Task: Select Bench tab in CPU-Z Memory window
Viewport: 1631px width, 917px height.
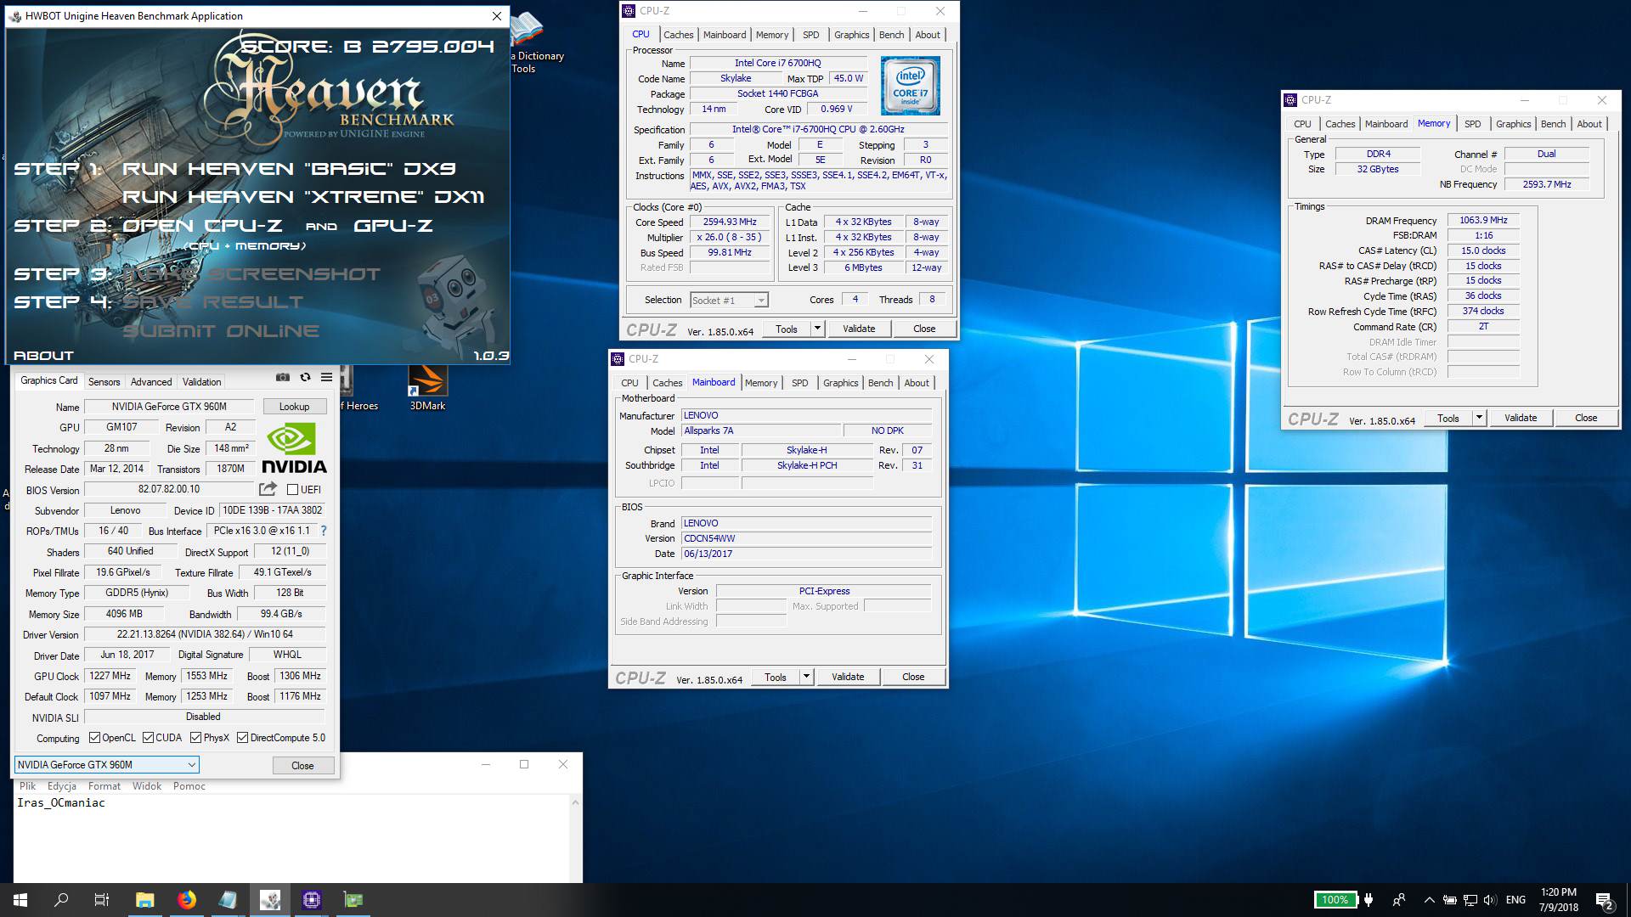Action: pos(1553,124)
